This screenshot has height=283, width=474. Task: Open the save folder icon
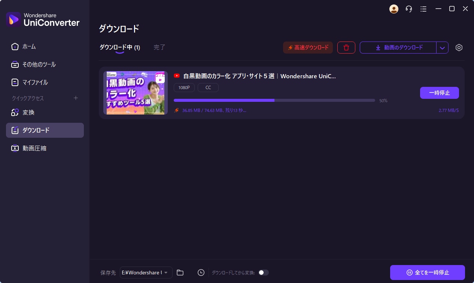180,273
